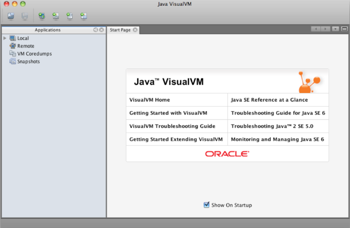Expand the Local tree node
350x228 pixels.
5,38
